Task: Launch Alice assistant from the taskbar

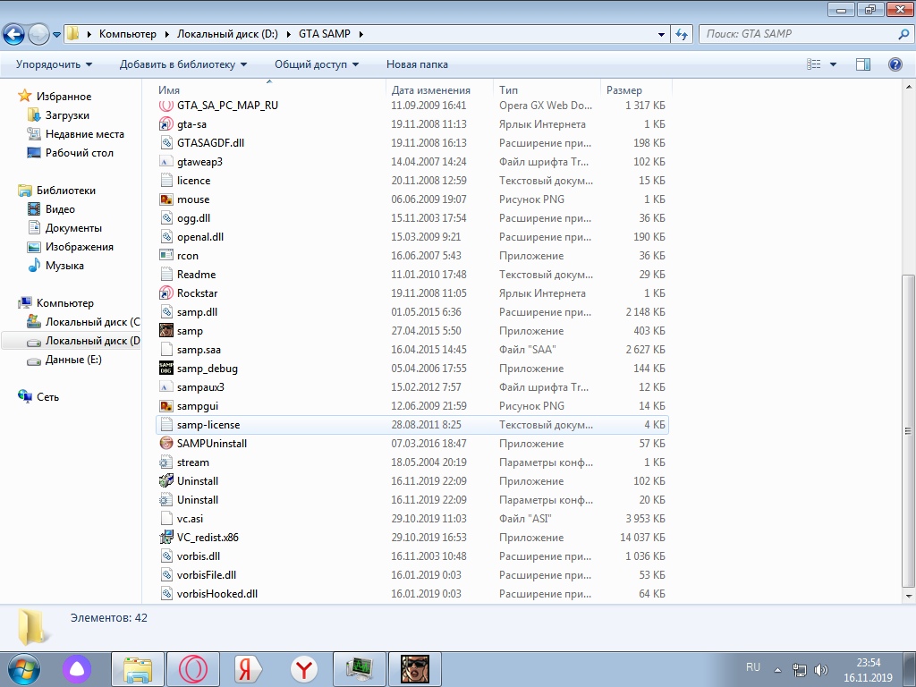Action: point(77,669)
